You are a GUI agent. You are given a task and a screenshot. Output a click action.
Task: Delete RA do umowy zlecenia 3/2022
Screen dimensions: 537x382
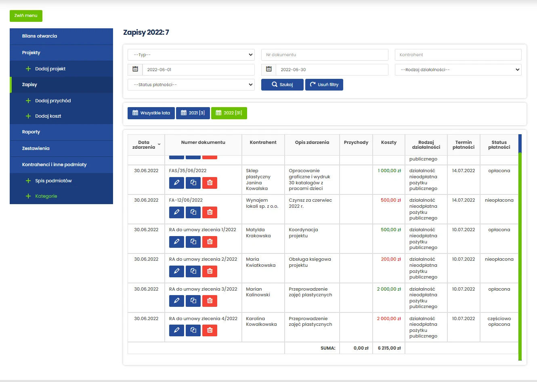(x=210, y=301)
